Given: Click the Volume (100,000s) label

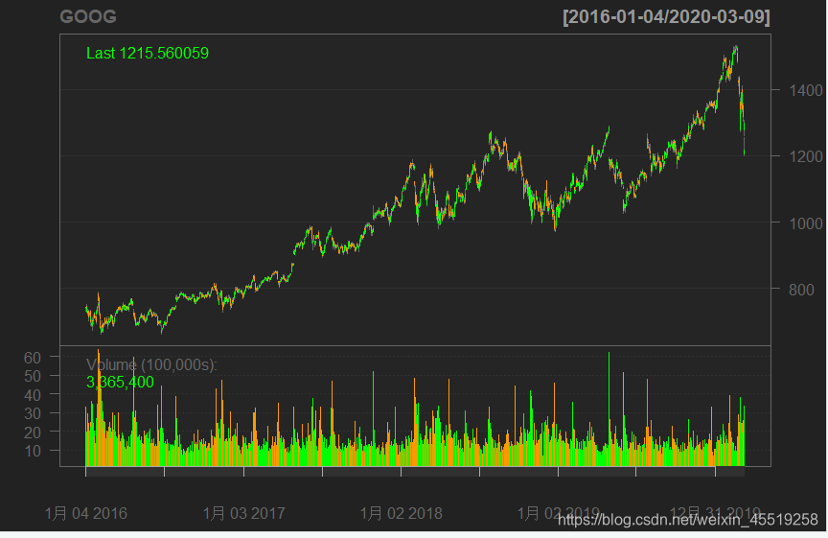Looking at the screenshot, I should (x=151, y=364).
